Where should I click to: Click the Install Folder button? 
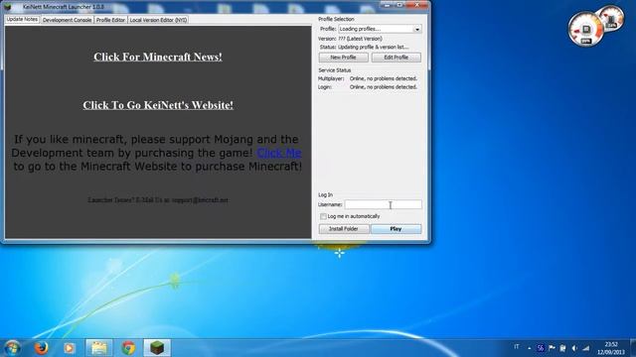click(344, 229)
